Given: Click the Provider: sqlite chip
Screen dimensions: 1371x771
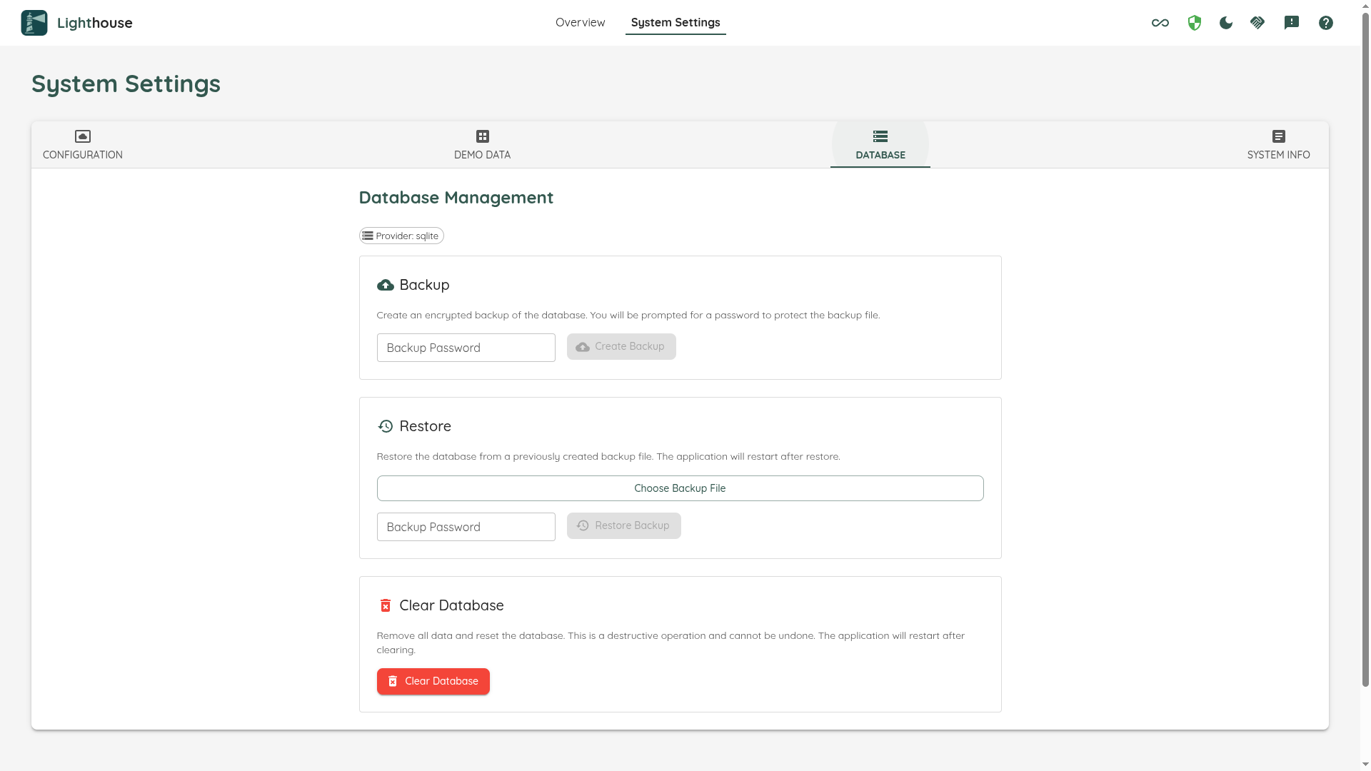Looking at the screenshot, I should click(401, 236).
